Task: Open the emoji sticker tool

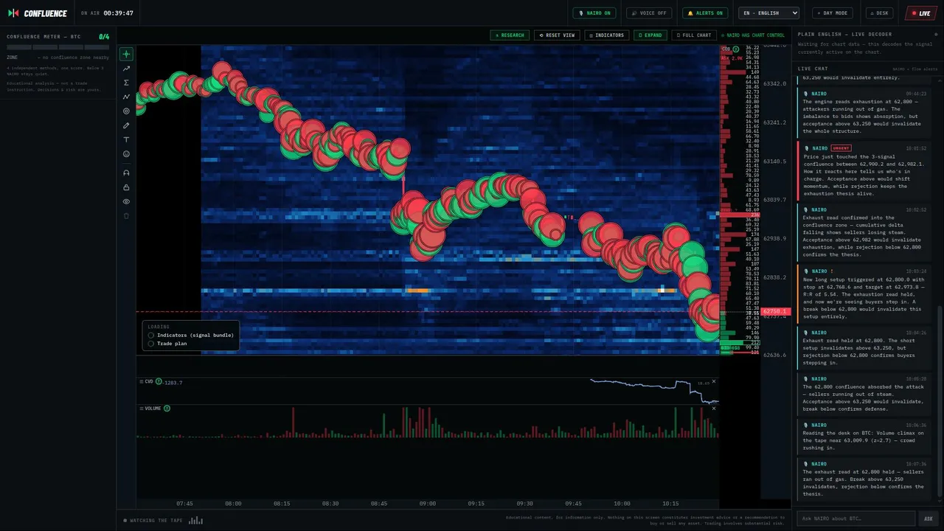Action: point(126,154)
